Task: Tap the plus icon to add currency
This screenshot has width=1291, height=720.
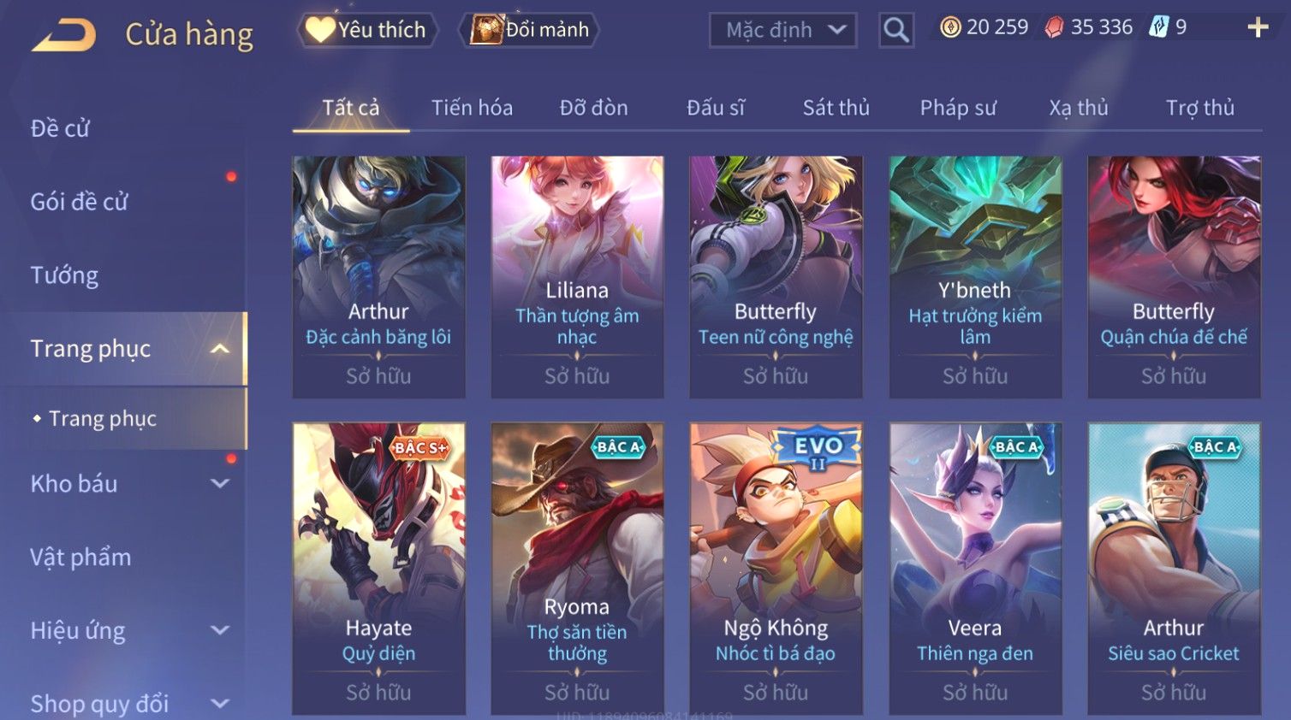Action: click(1258, 28)
